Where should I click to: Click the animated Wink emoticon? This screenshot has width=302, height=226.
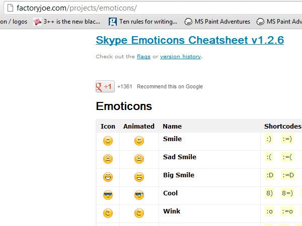[139, 213]
